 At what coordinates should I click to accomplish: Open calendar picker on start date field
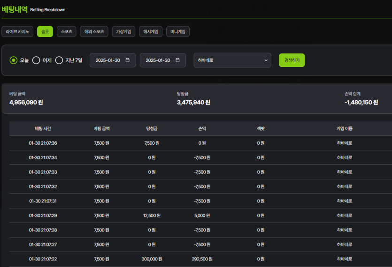(x=128, y=60)
